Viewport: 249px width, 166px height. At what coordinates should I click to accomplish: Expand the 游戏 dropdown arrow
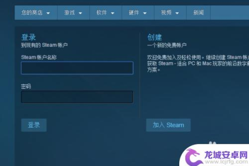click(81, 13)
